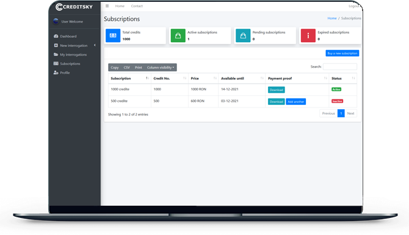
Task: Click Add another for 500 credite
Action: click(x=296, y=102)
